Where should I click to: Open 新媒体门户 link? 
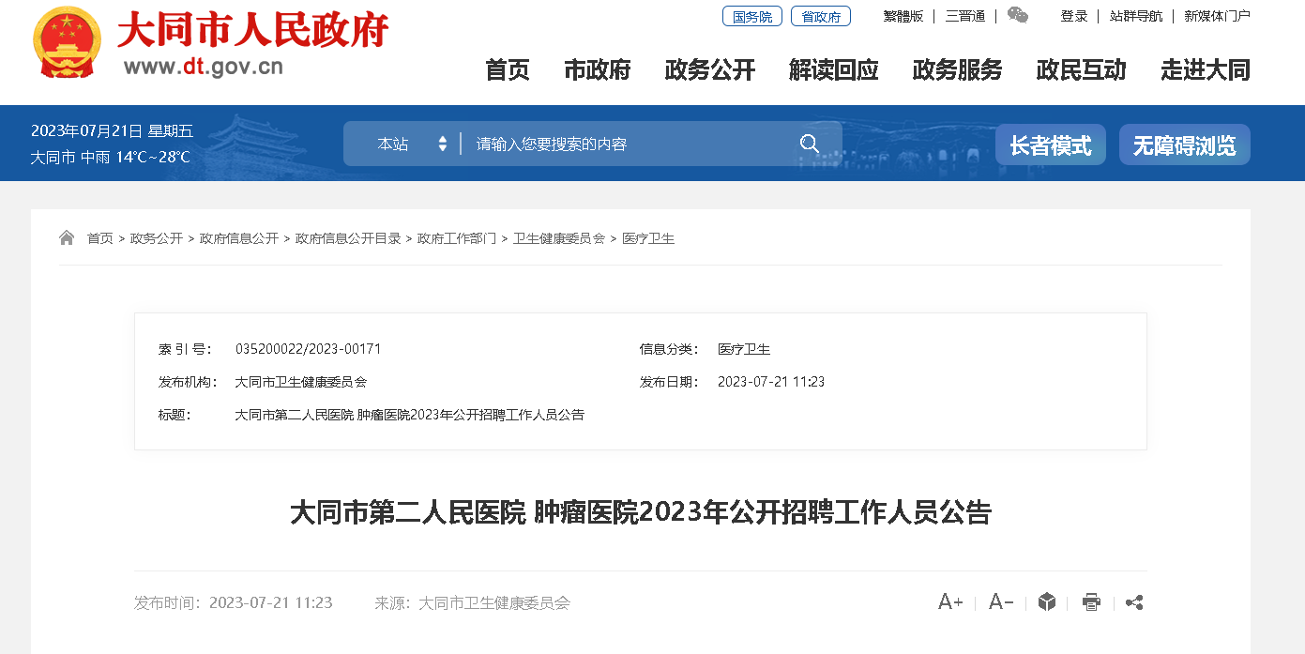(x=1217, y=16)
